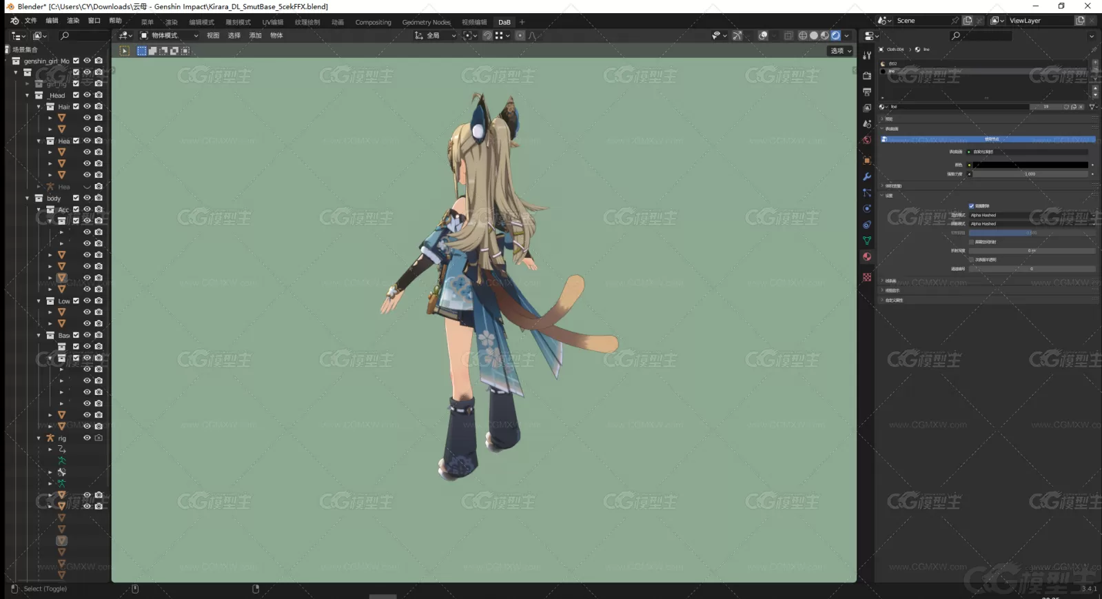Screen dimensions: 1102x599
Task: Toggle the Backface Culling checkbox in settings
Action: [x=972, y=205]
